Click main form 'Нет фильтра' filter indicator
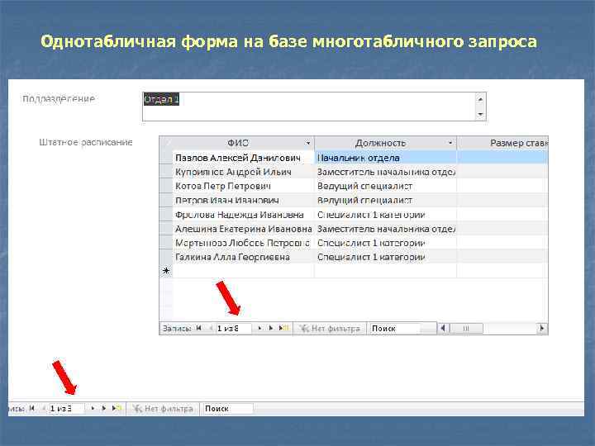The width and height of the screenshot is (595, 446). pyautogui.click(x=163, y=409)
